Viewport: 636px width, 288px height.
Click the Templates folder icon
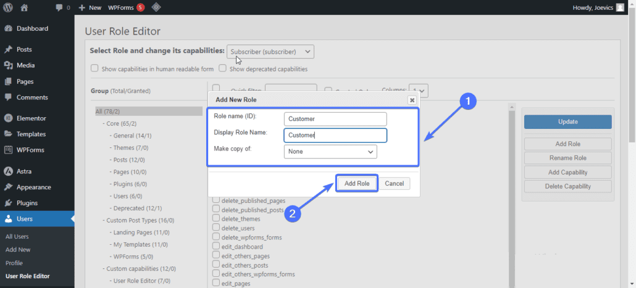point(8,134)
